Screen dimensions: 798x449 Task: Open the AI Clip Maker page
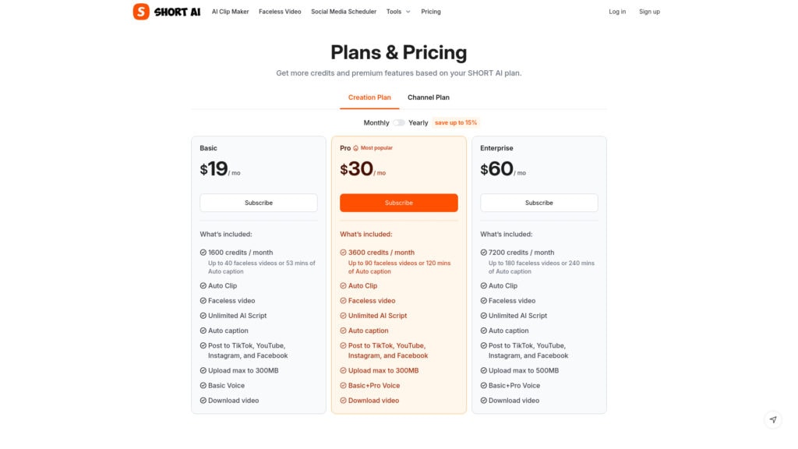(x=231, y=12)
